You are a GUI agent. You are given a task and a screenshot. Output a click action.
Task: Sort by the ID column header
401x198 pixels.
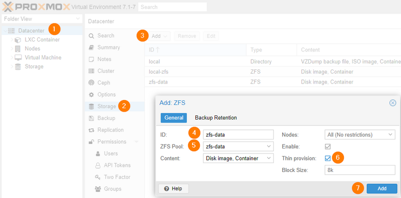[195, 50]
